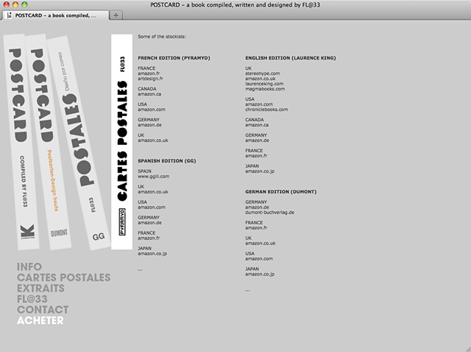Open amazon.co.uk under English edition UK

pyautogui.click(x=260, y=79)
